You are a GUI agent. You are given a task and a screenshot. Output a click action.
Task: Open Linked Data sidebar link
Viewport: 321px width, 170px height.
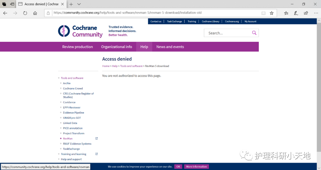pos(70,123)
